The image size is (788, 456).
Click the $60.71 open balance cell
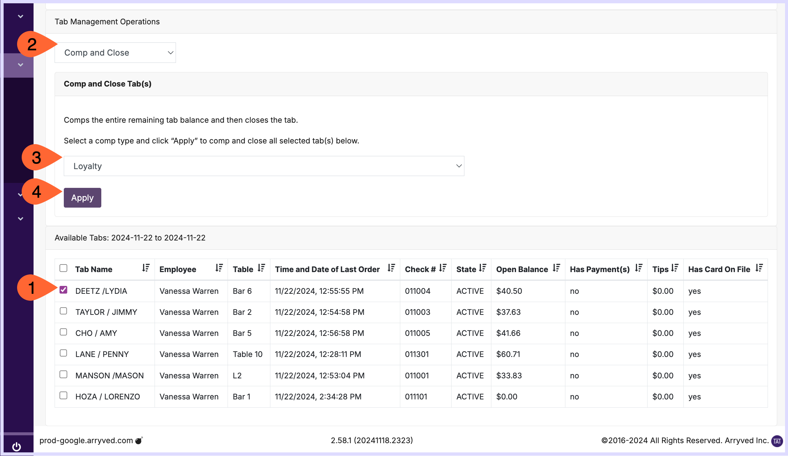[508, 354]
